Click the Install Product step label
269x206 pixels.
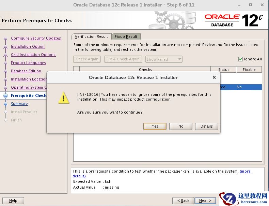coord(24,112)
